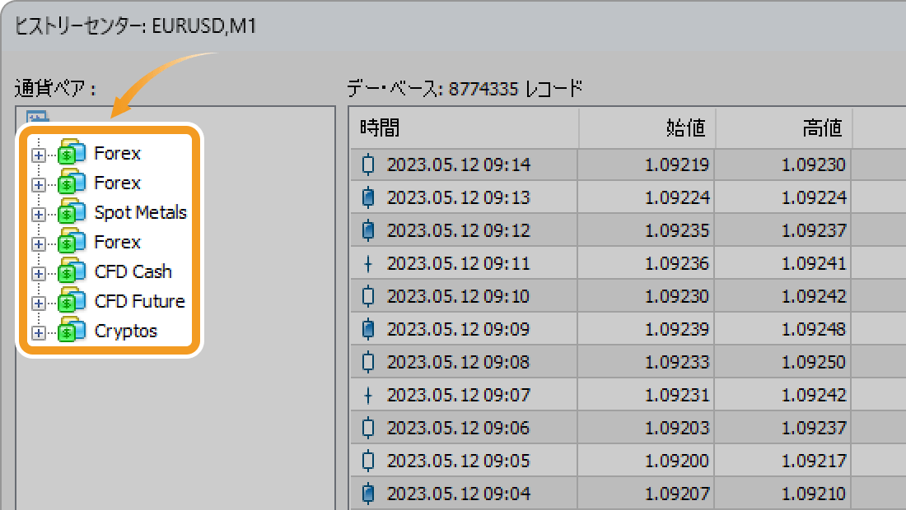Click the candle icon of the 09:13 row
The width and height of the screenshot is (906, 510).
(368, 197)
